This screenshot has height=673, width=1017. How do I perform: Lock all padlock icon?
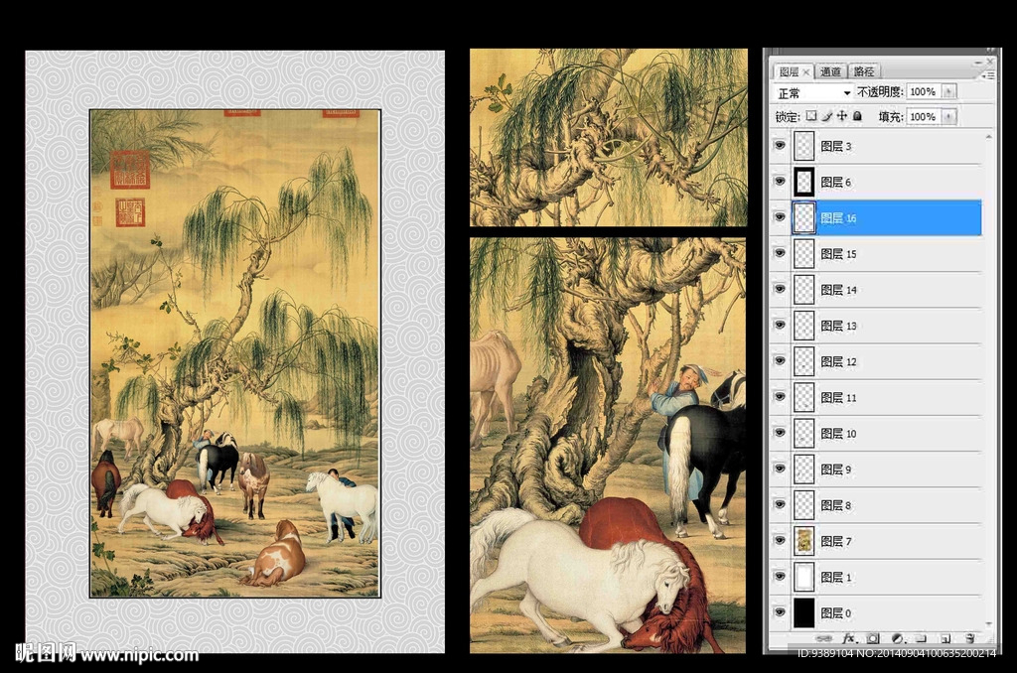pyautogui.click(x=857, y=116)
